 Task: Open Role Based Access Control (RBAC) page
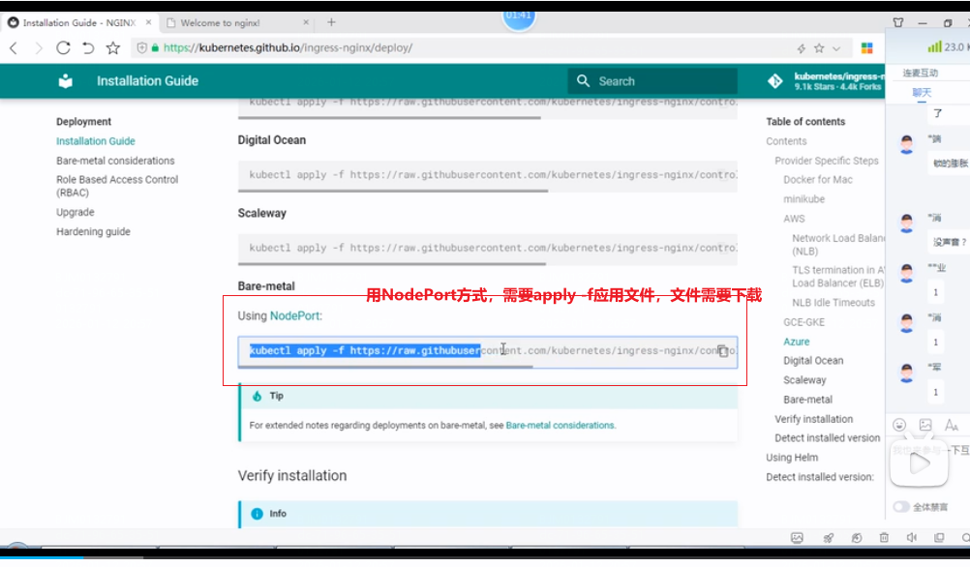click(117, 186)
